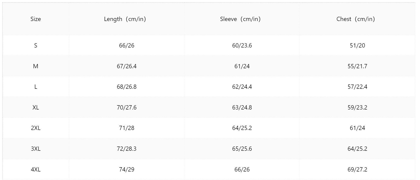This screenshot has width=420, height=180.
Task: Select the 2XL size label
Action: [36, 128]
